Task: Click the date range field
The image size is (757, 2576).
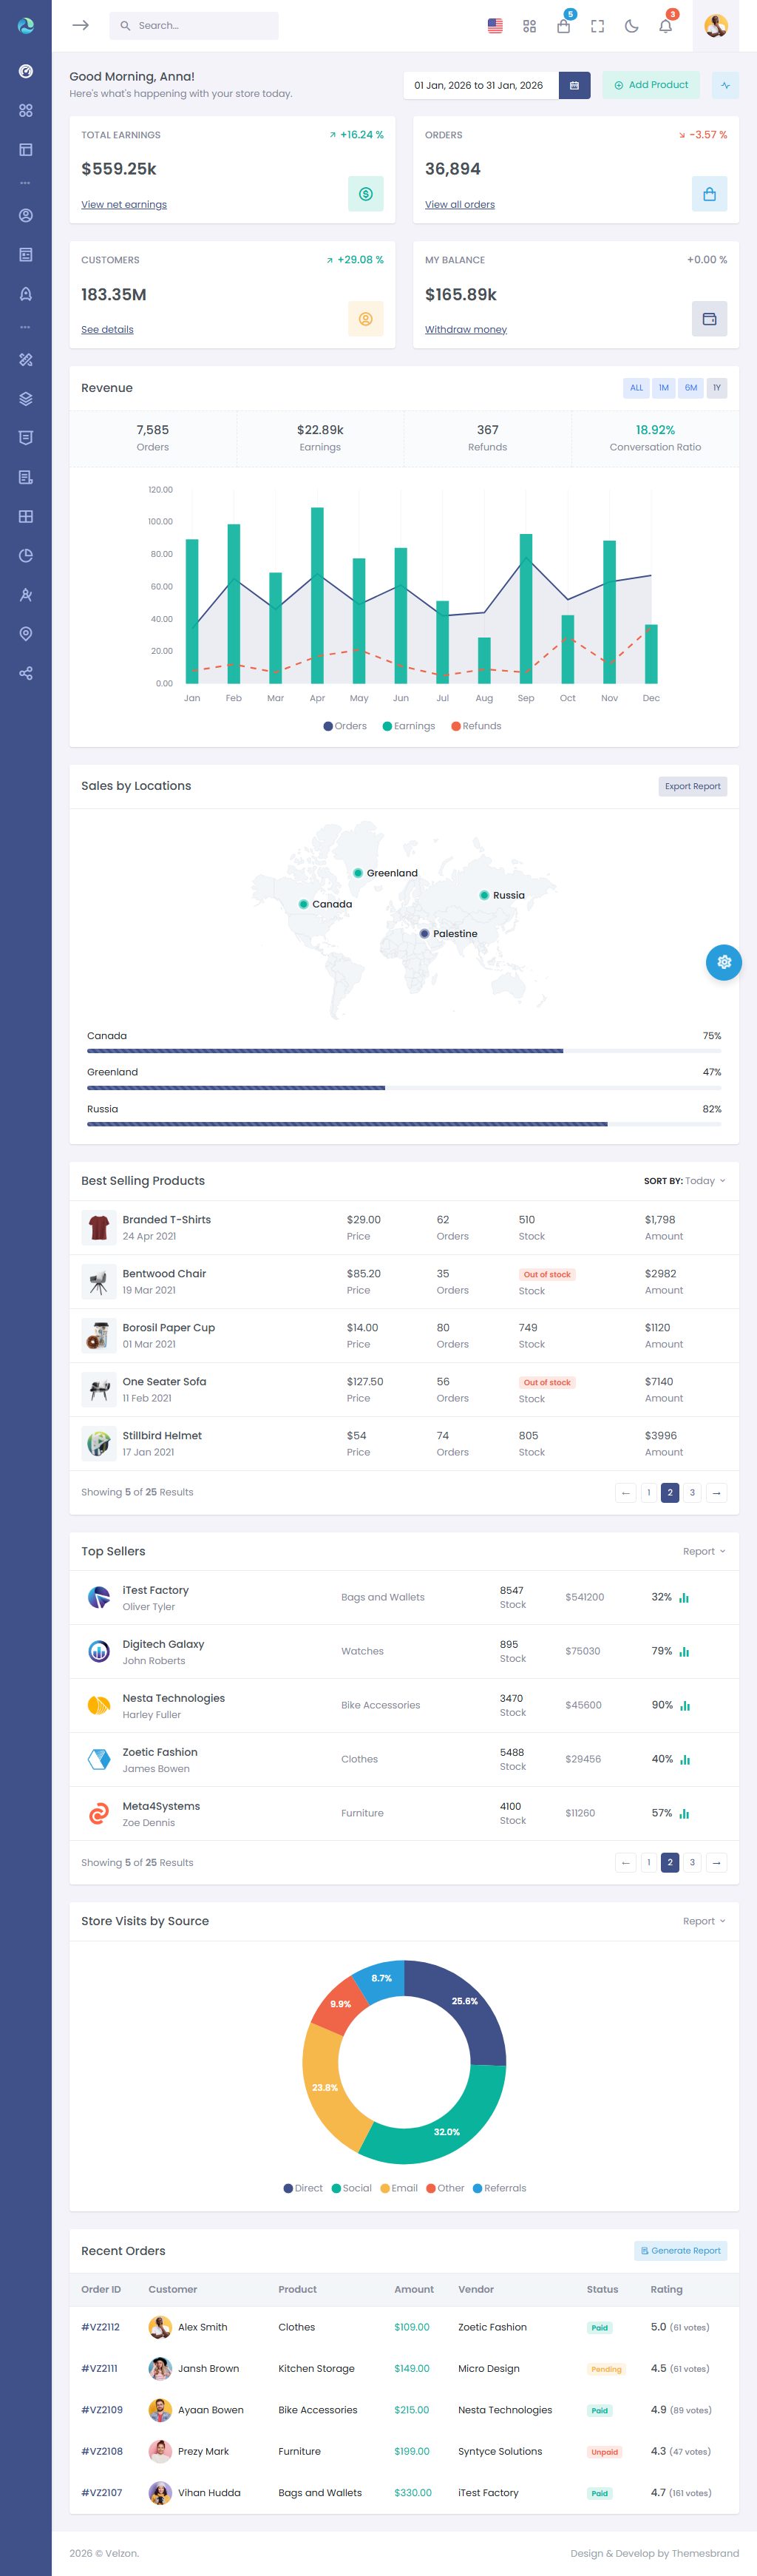Action: click(x=481, y=85)
